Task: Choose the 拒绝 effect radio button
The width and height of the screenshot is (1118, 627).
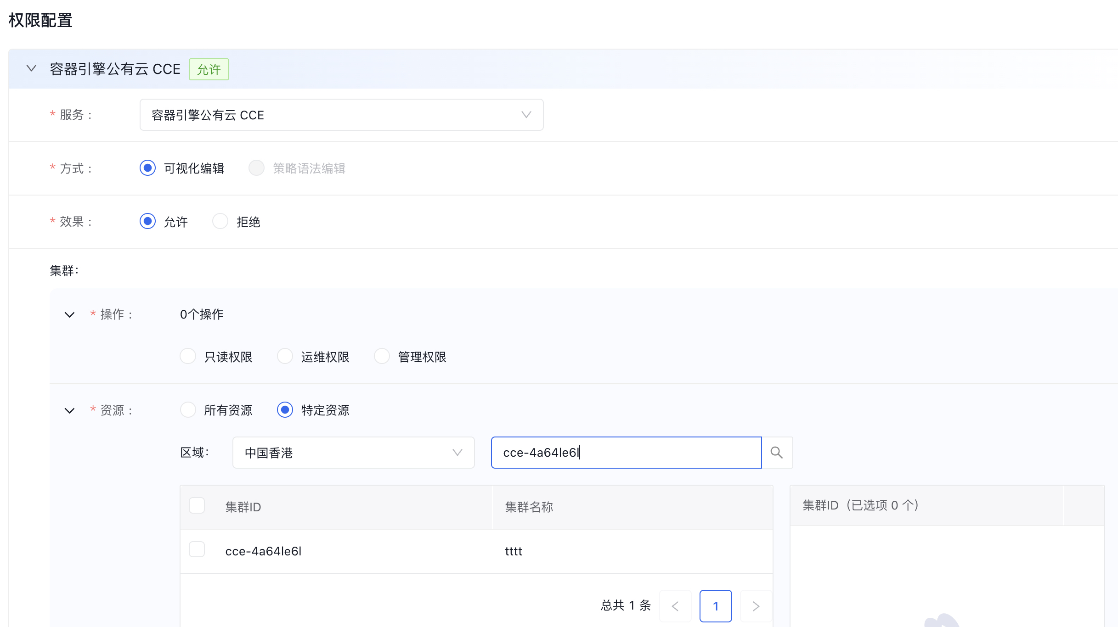Action: coord(220,222)
